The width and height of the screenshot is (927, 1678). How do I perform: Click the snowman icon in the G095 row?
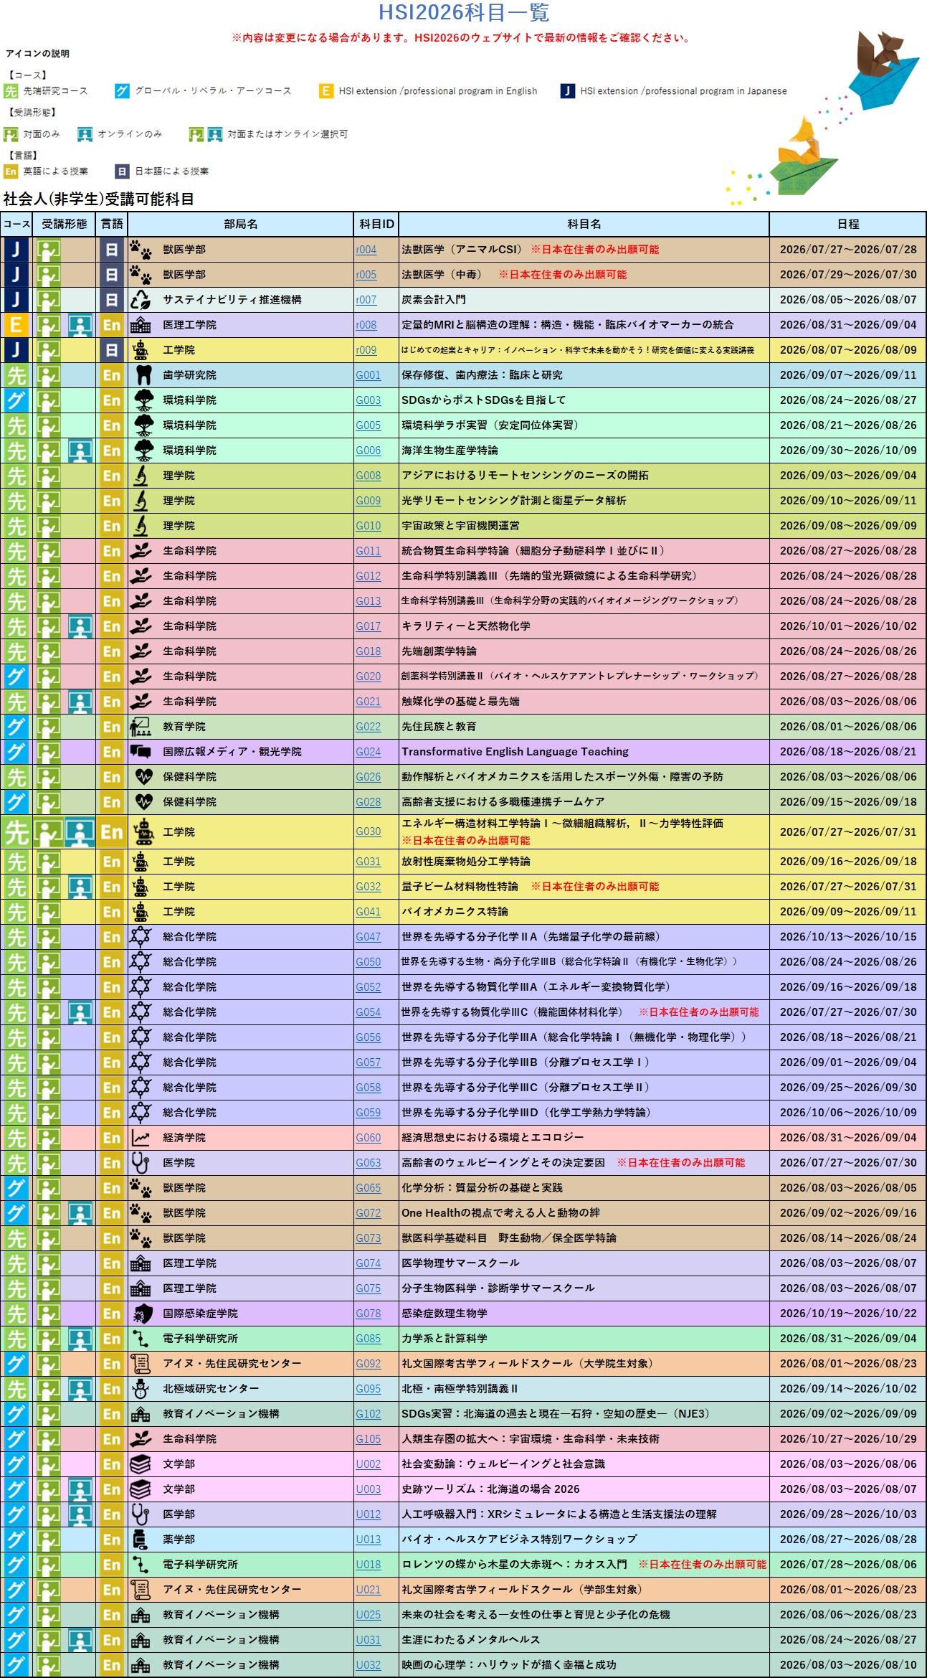141,1389
